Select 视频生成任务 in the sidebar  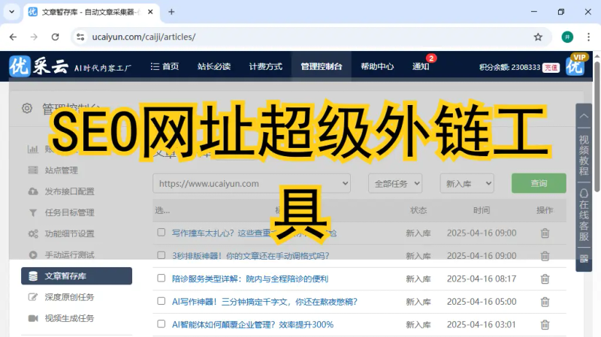(x=69, y=318)
